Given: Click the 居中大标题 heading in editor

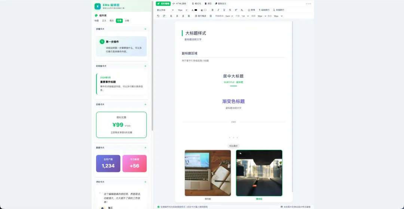Looking at the screenshot, I should pos(233,76).
